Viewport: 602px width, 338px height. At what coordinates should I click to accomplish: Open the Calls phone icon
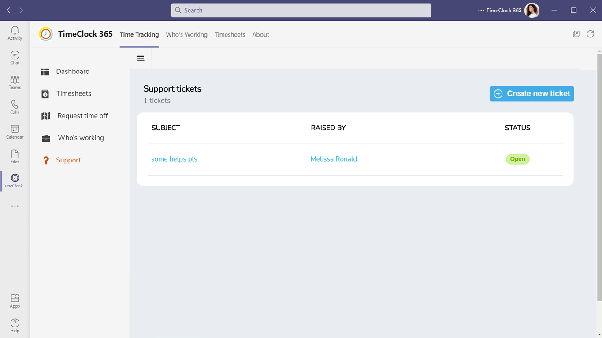[x=15, y=107]
